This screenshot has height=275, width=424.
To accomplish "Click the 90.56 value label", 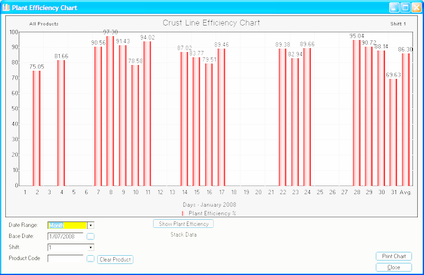I will pyautogui.click(x=98, y=43).
